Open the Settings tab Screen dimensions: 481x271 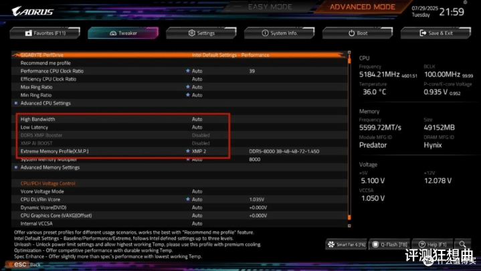coord(201,33)
